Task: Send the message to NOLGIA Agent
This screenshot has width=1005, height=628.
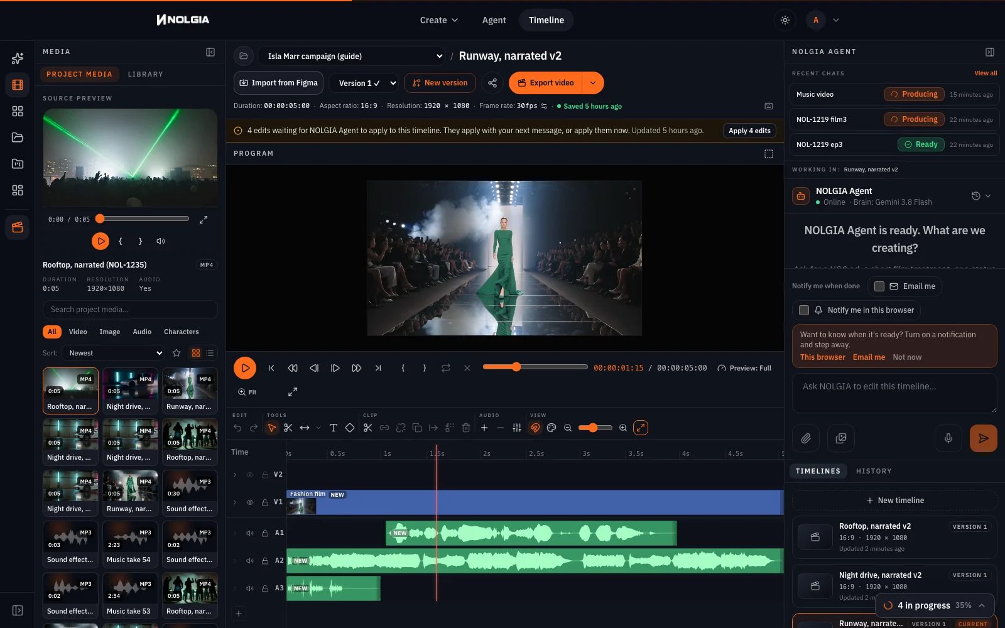Action: (x=984, y=438)
